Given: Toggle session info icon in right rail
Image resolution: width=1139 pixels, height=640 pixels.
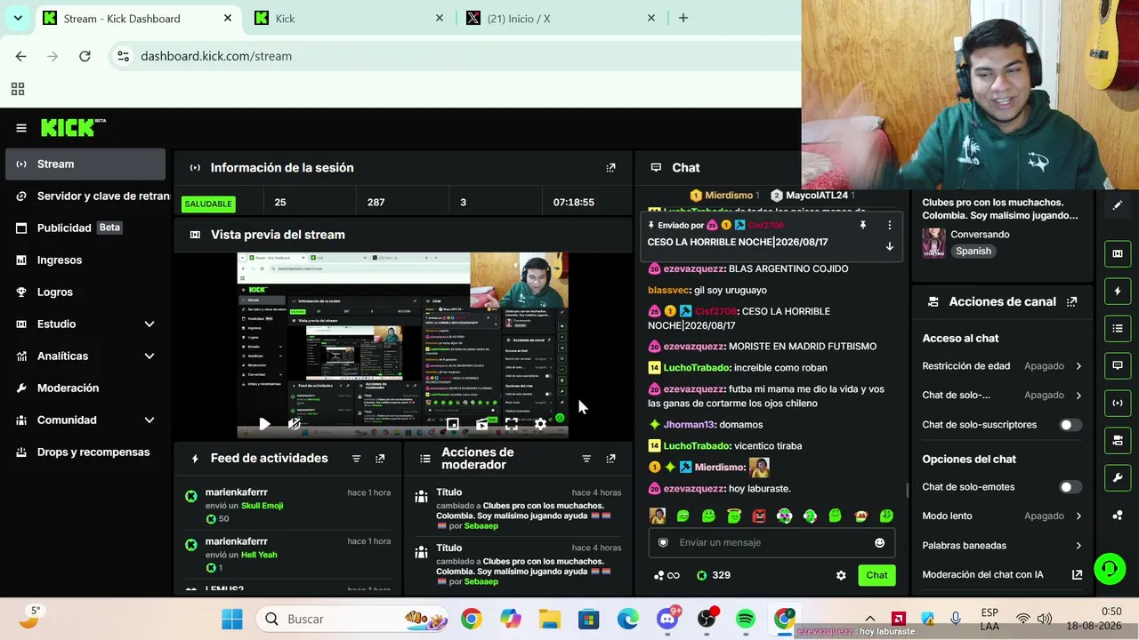Looking at the screenshot, I should pos(1118,403).
